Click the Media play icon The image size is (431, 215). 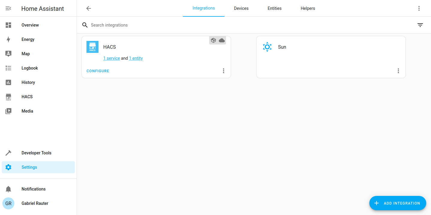(x=8, y=111)
